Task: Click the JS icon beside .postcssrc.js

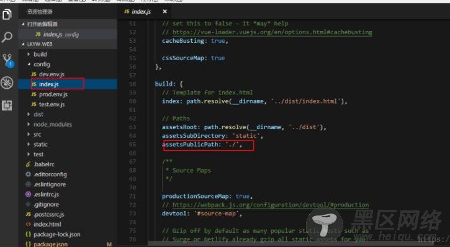Action: (28, 214)
